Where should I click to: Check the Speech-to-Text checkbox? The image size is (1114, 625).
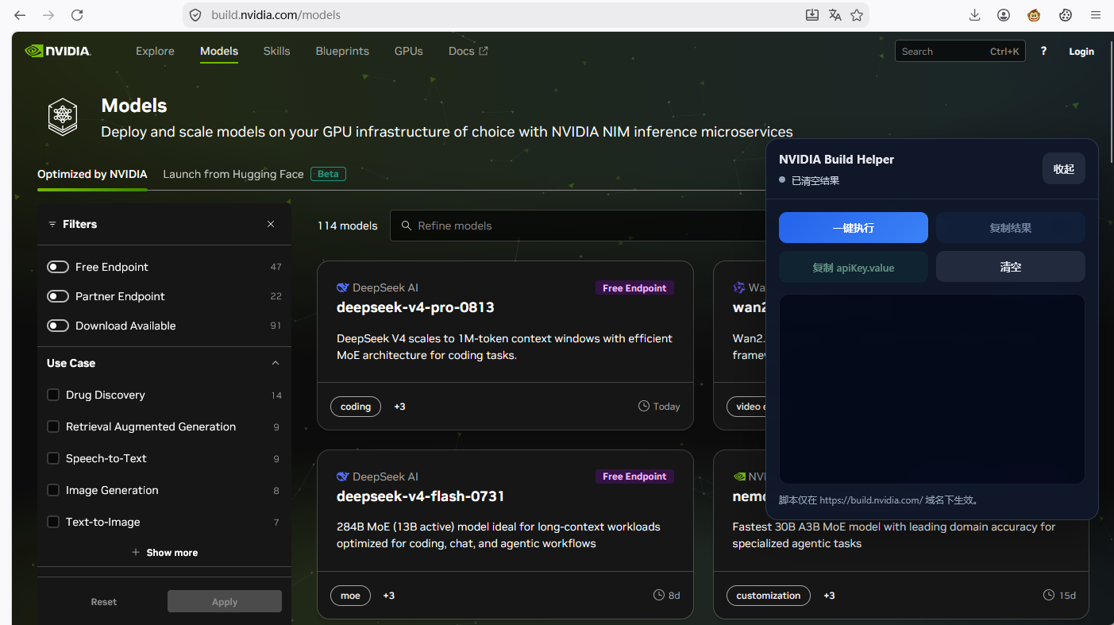click(x=53, y=458)
